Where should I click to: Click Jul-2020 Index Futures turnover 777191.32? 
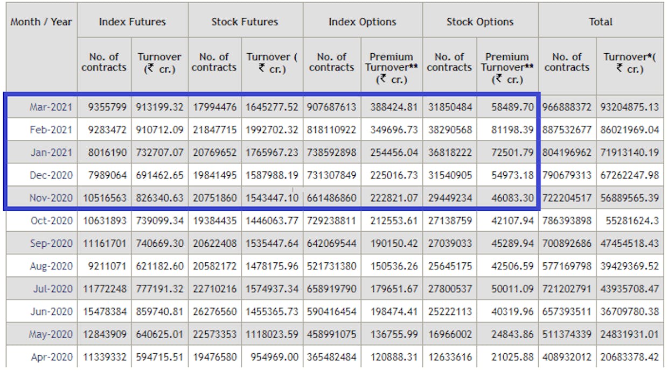click(x=160, y=289)
